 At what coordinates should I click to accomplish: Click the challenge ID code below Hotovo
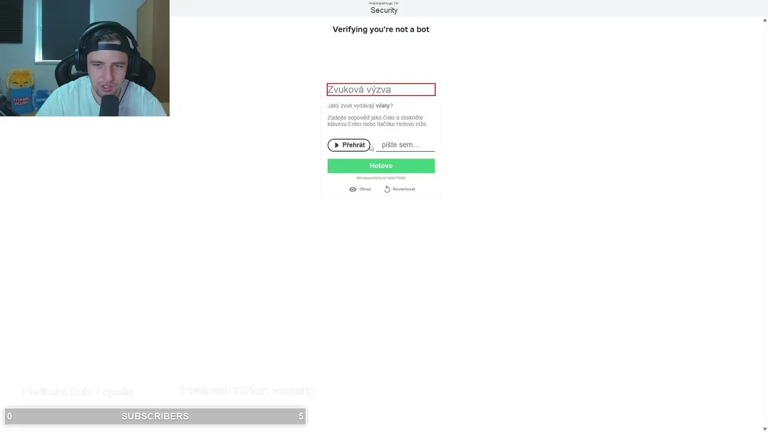point(381,178)
